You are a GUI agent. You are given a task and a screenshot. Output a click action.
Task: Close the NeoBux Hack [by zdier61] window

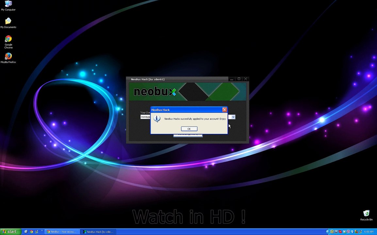245,79
